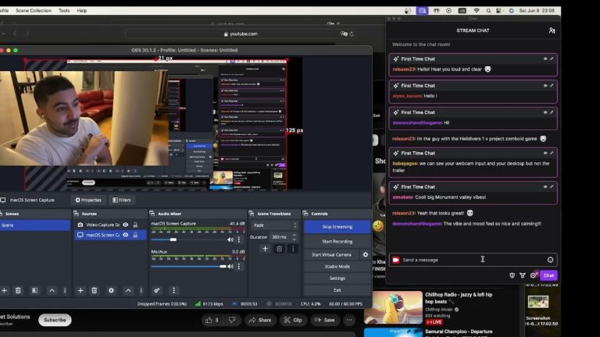Toggle the lock on macOS Screen Capture source
600x337 pixels.
click(135, 235)
